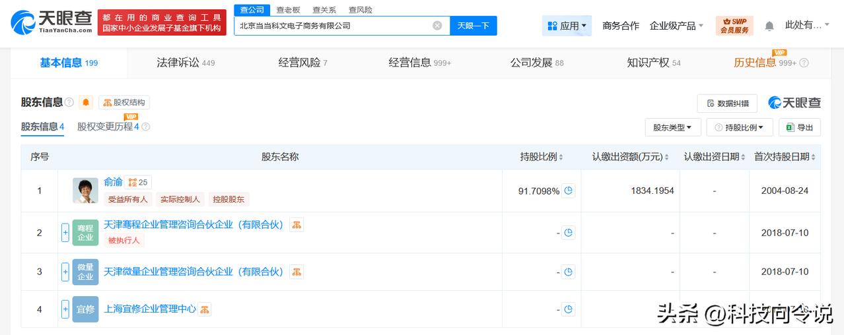Click the 控股股东 tag
The height and width of the screenshot is (335, 844).
pyautogui.click(x=229, y=199)
